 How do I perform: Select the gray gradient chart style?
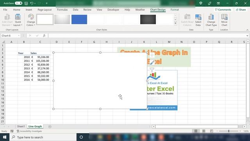coord(62,19)
